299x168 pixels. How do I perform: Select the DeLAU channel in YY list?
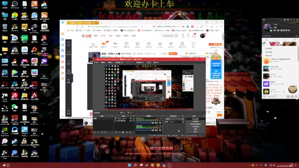point(279,91)
